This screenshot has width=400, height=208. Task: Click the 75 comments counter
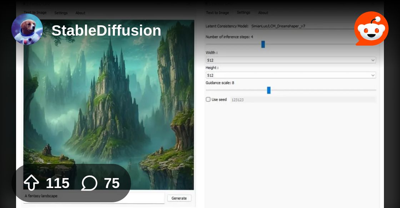[113, 183]
